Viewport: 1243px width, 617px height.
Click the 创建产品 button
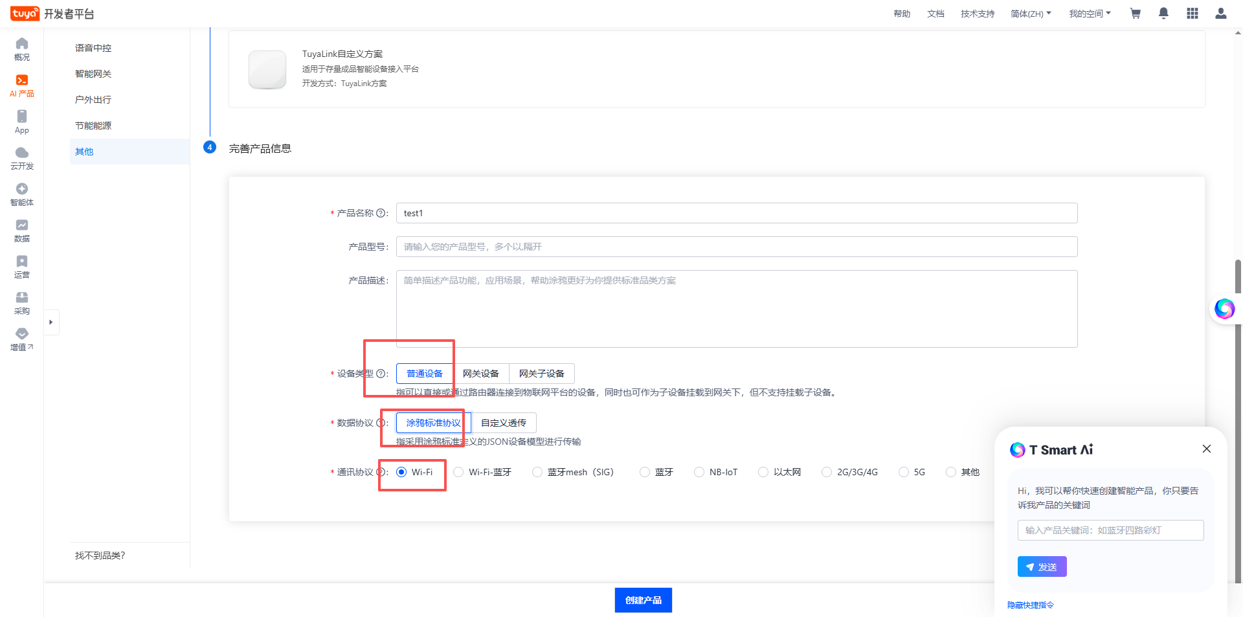[x=644, y=600]
